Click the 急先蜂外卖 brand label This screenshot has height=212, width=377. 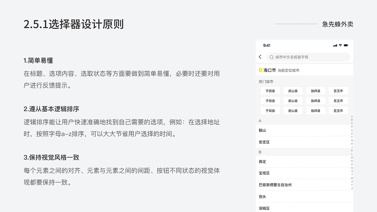tap(338, 24)
